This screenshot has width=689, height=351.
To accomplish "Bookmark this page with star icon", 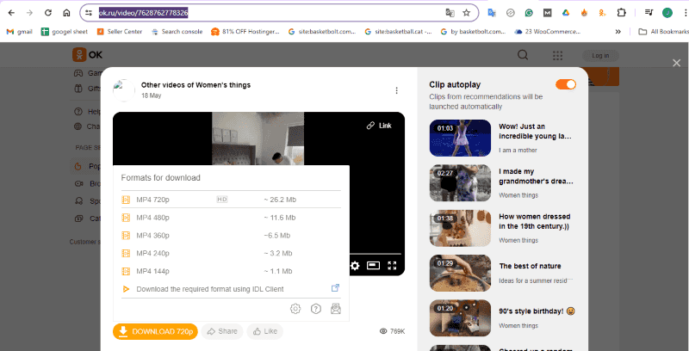I will 467,13.
